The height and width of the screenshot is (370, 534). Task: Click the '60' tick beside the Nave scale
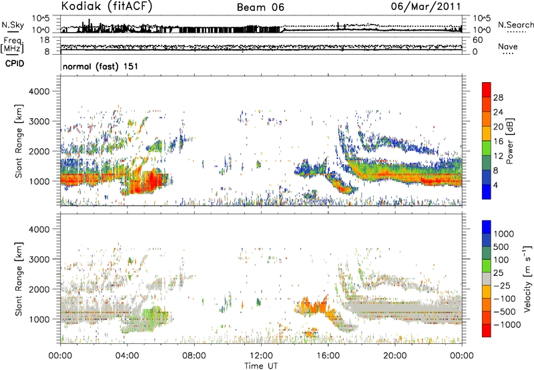click(x=477, y=40)
